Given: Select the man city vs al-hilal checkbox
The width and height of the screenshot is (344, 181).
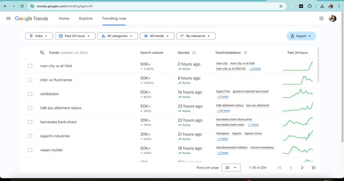Looking at the screenshot, I should click(30, 66).
